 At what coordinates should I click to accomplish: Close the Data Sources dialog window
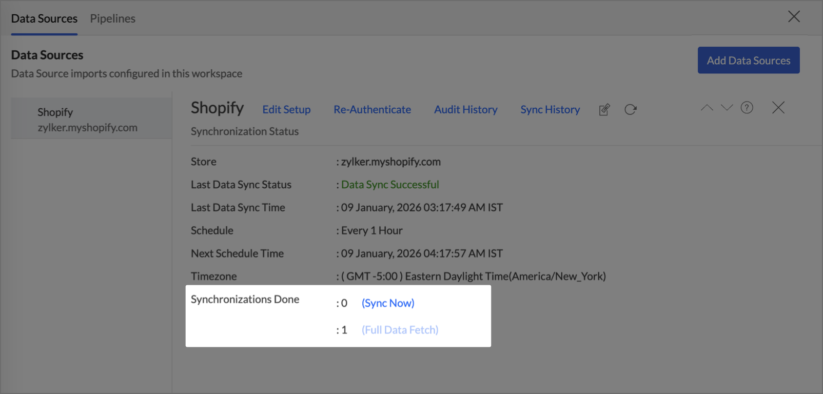coord(794,17)
